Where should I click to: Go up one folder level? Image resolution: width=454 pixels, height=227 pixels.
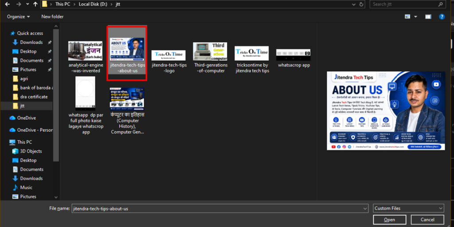(x=35, y=4)
